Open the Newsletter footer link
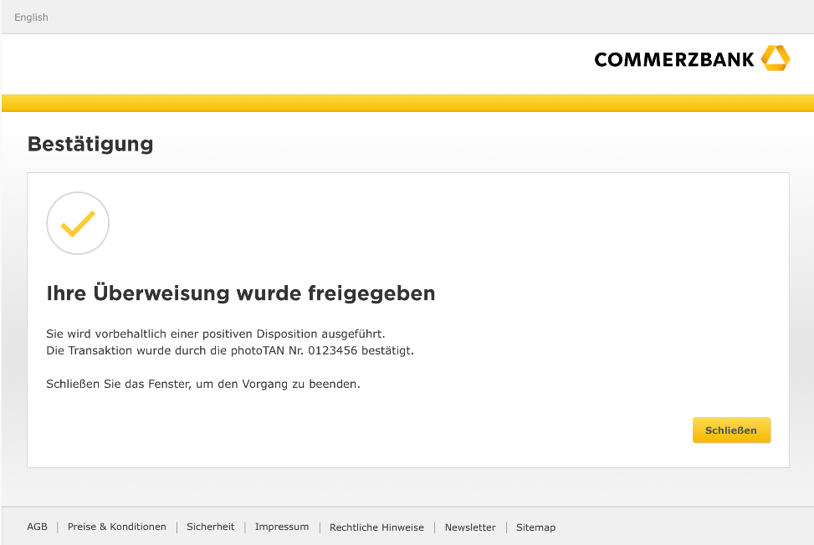 (470, 527)
